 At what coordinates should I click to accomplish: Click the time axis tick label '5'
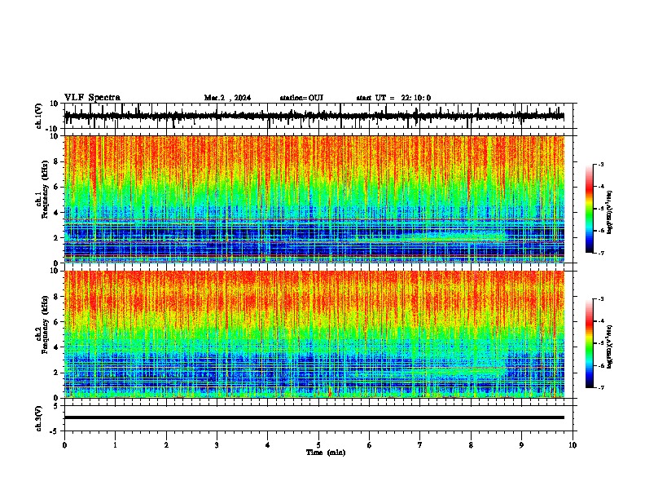pyautogui.click(x=318, y=445)
